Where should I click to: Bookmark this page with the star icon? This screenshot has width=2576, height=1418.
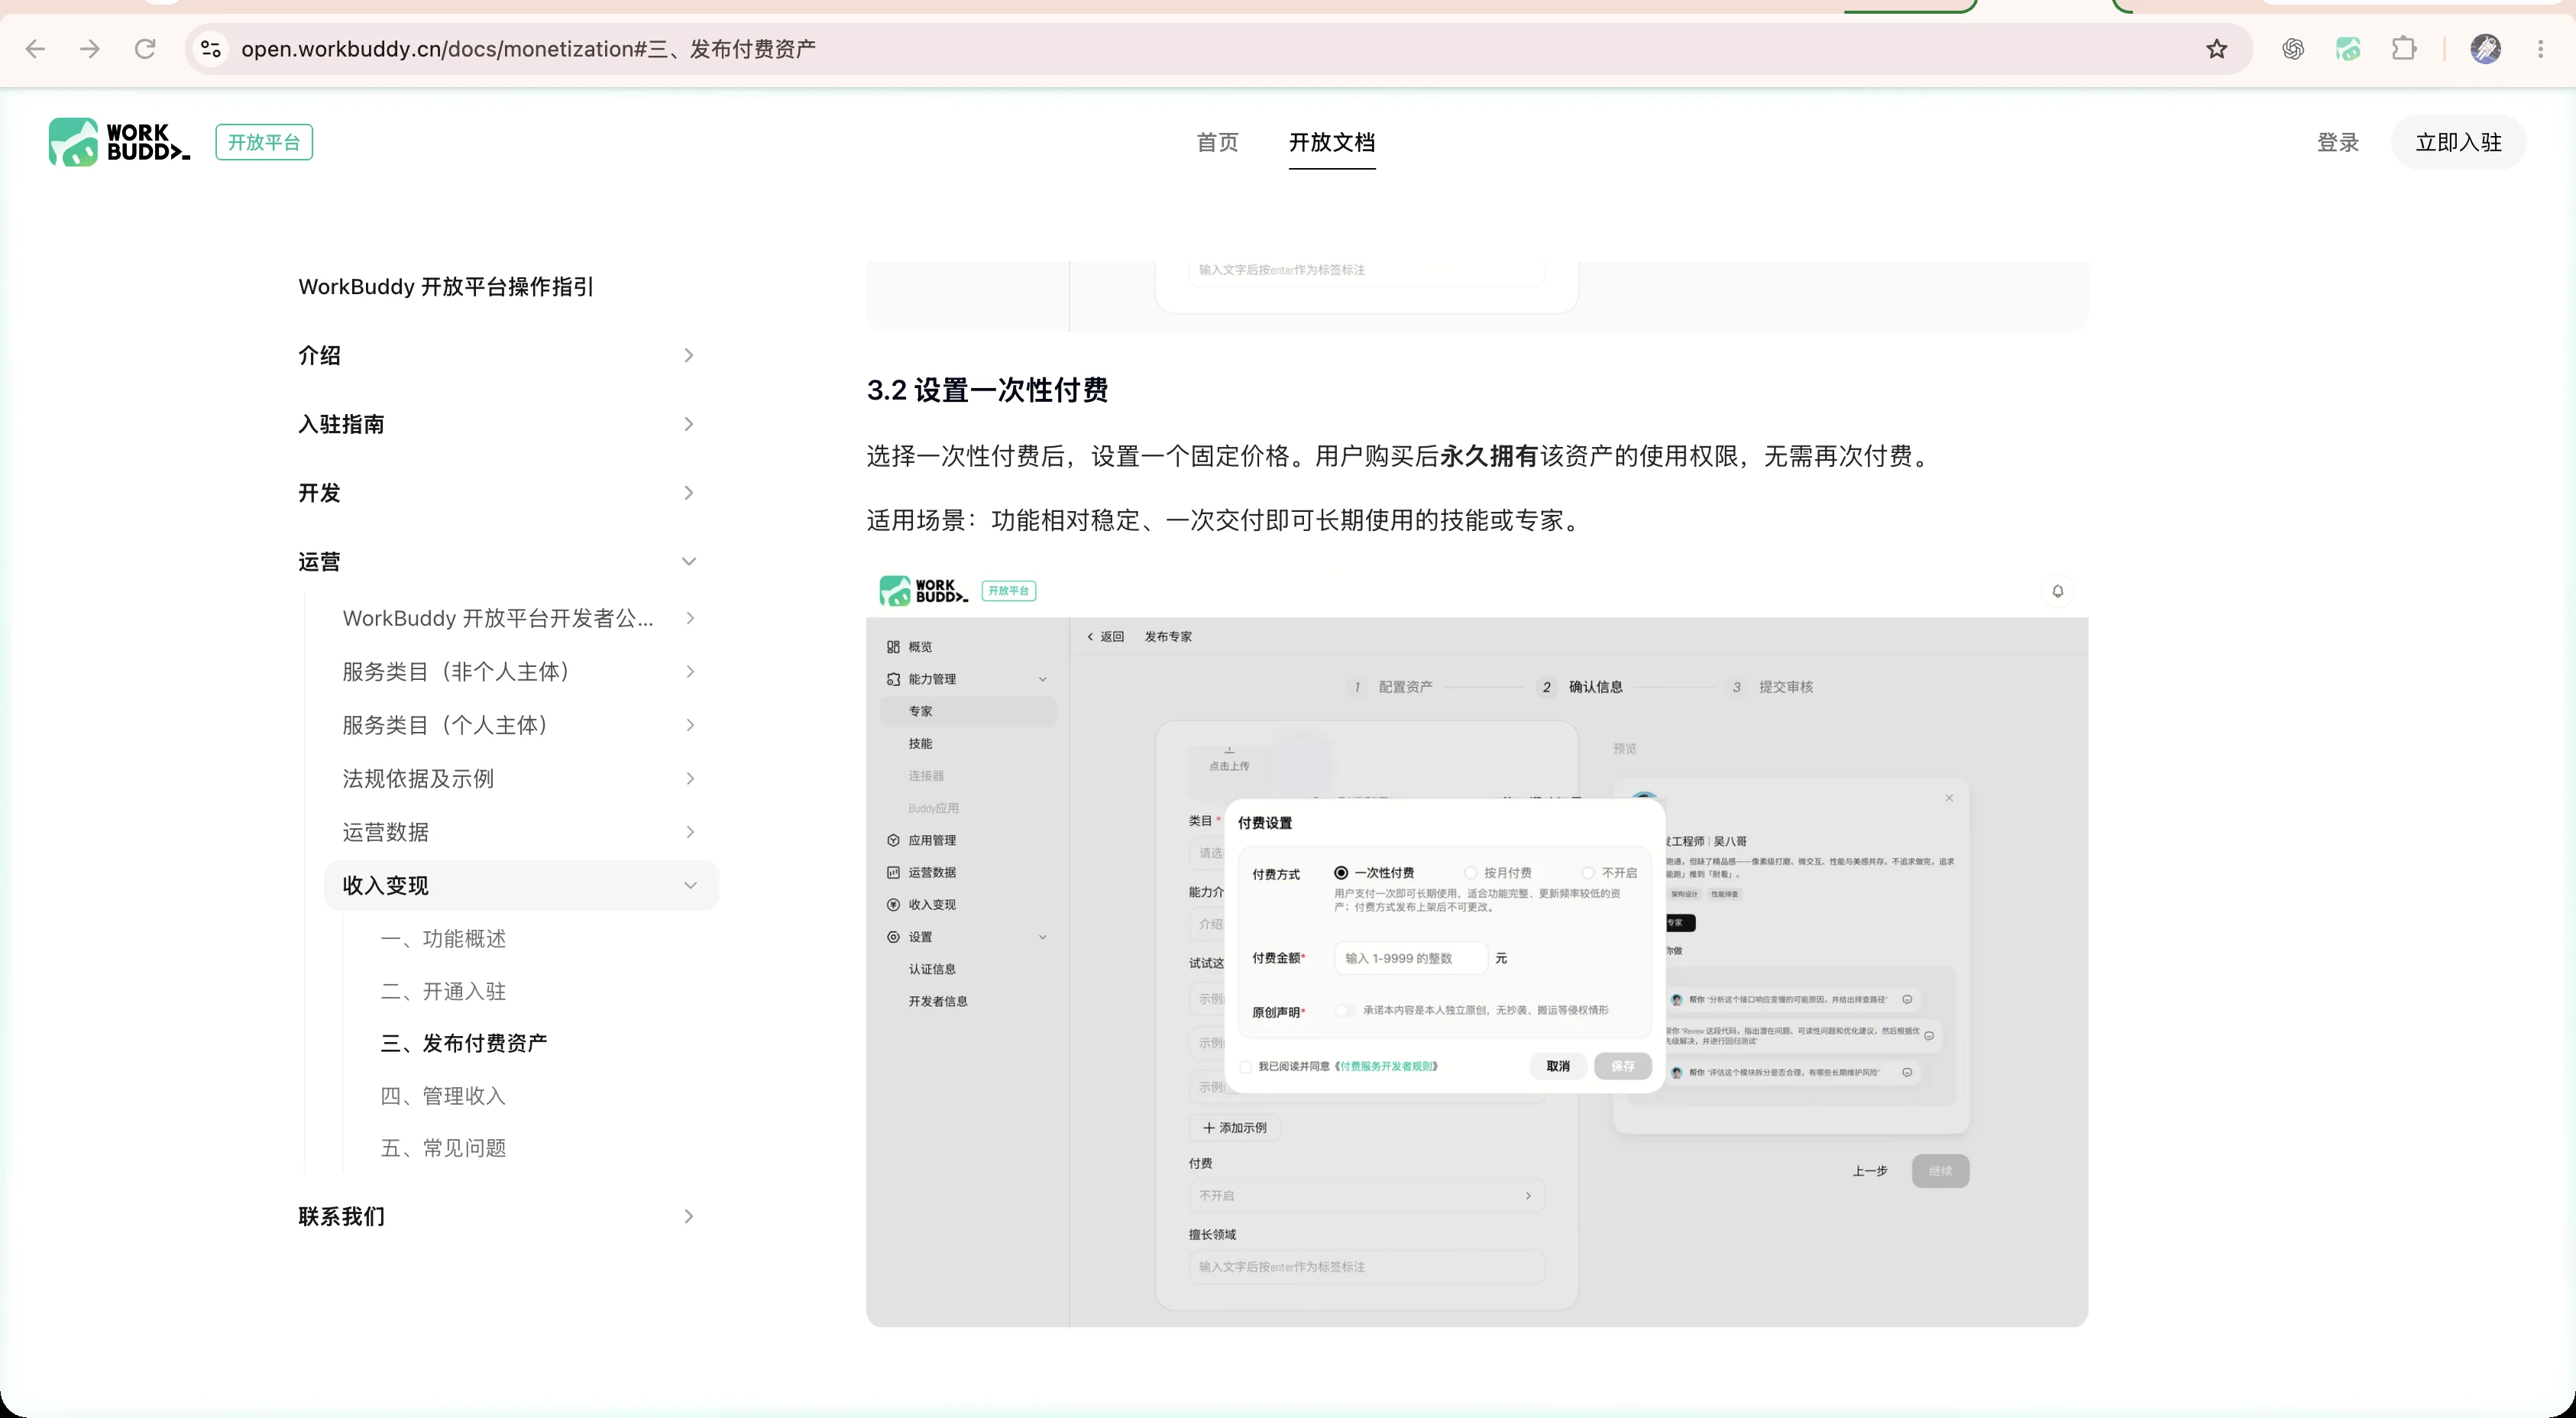pyautogui.click(x=2216, y=48)
